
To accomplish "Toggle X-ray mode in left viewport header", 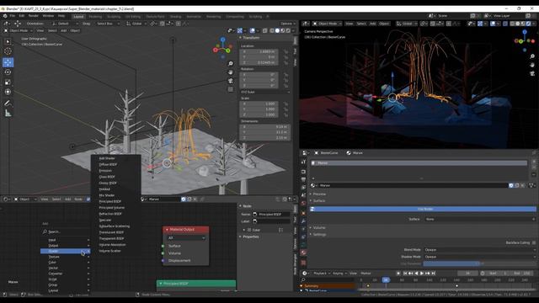I will (x=264, y=30).
